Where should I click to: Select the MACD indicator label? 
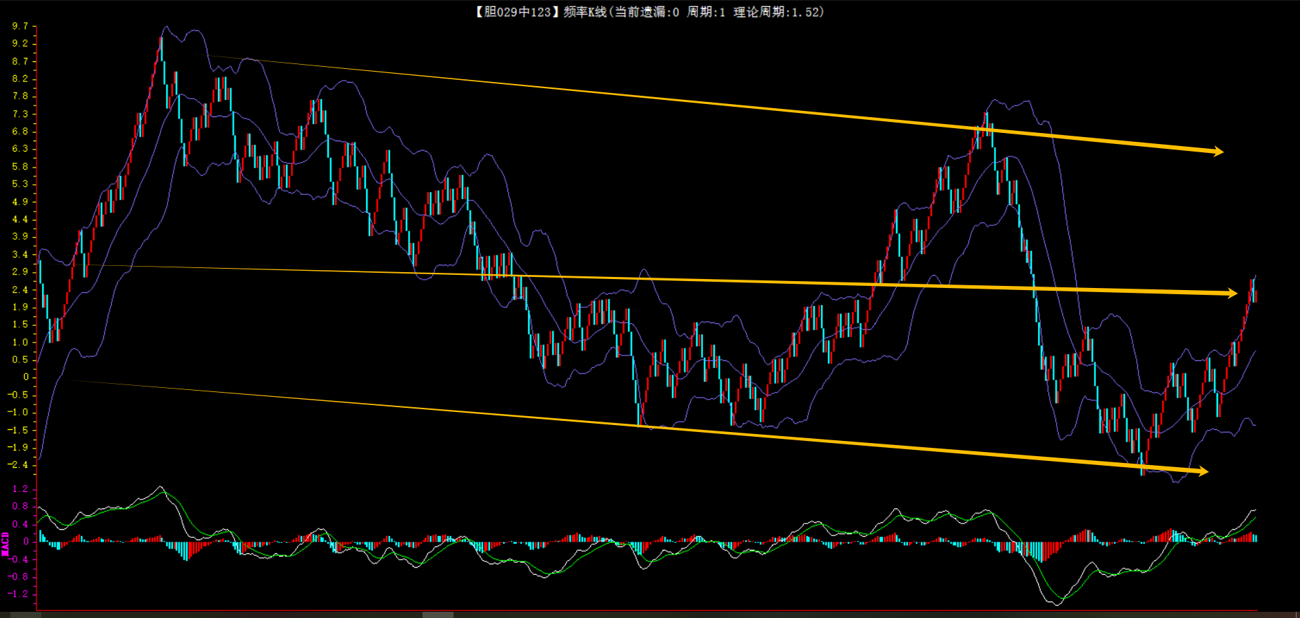pyautogui.click(x=6, y=544)
